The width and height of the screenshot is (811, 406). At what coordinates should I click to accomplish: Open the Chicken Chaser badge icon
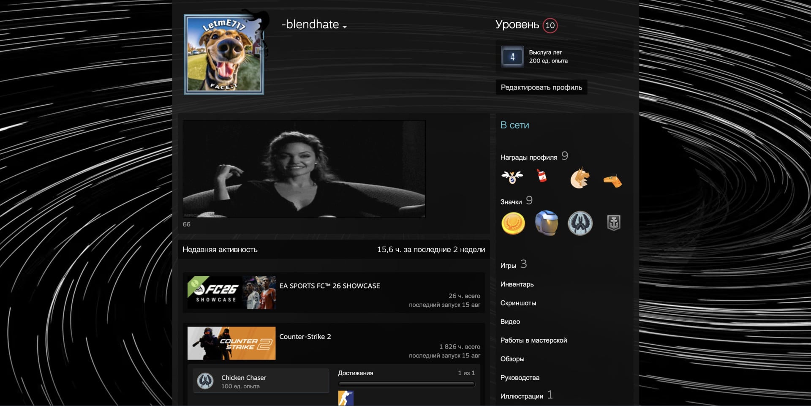click(205, 381)
